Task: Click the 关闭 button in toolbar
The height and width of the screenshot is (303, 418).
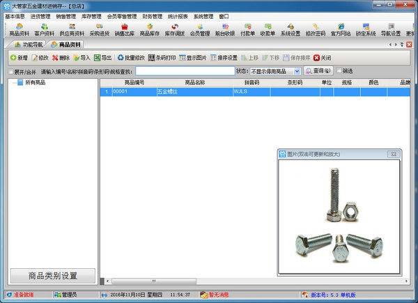Action: (322, 58)
